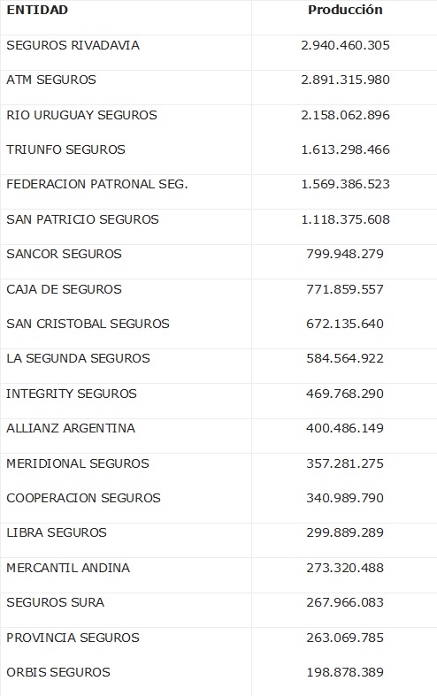The image size is (437, 696).
Task: Select the value 2.940.460.305
Action: click(345, 45)
